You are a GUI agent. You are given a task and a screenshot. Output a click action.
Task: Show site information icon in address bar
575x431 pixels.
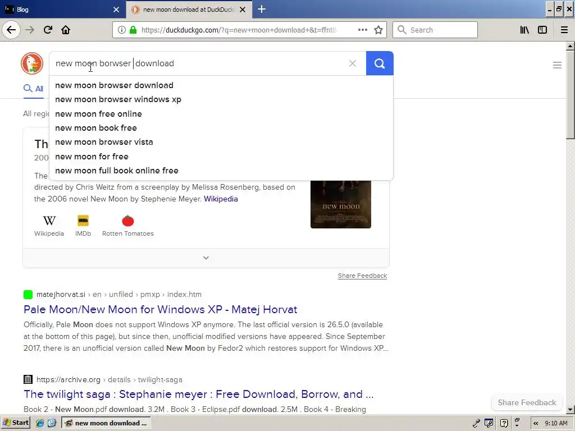point(122,30)
